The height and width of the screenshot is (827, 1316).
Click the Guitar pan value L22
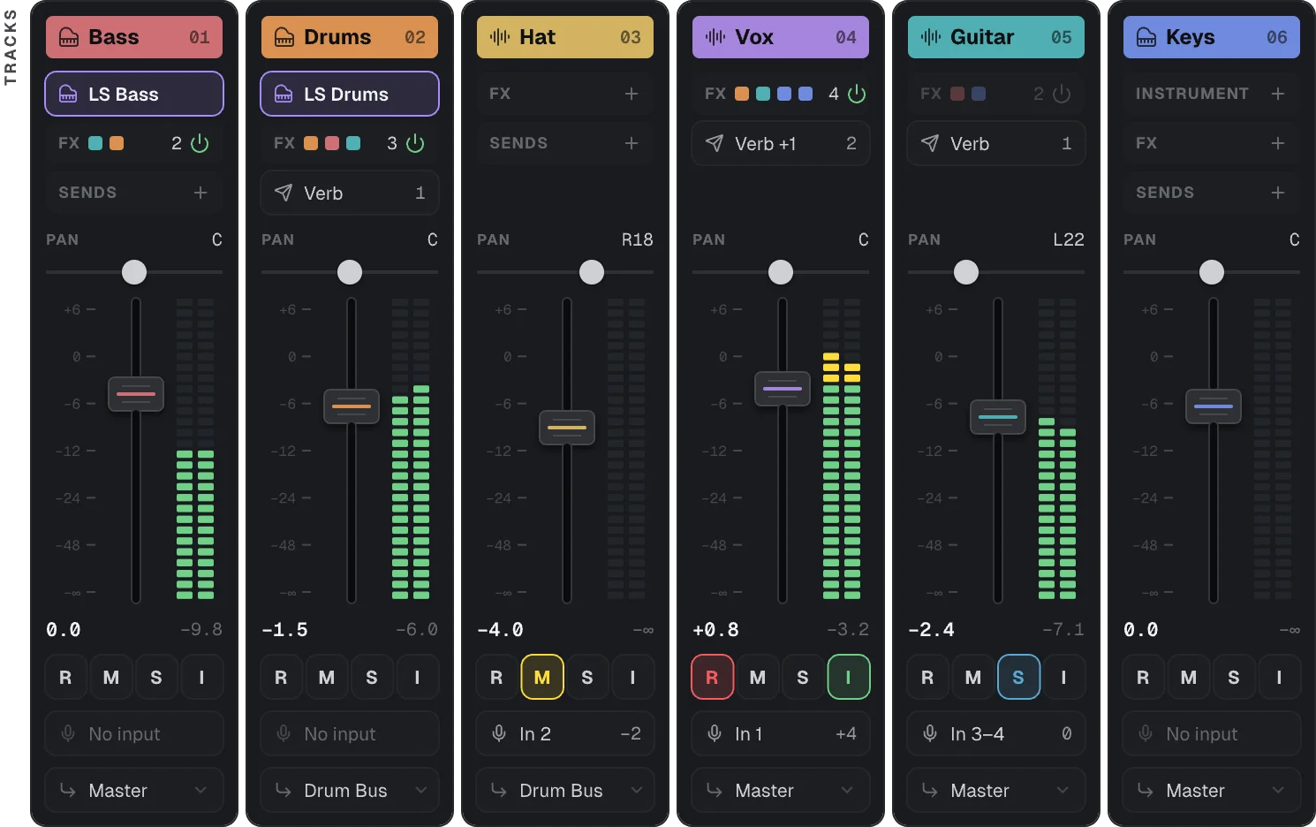(x=1069, y=239)
